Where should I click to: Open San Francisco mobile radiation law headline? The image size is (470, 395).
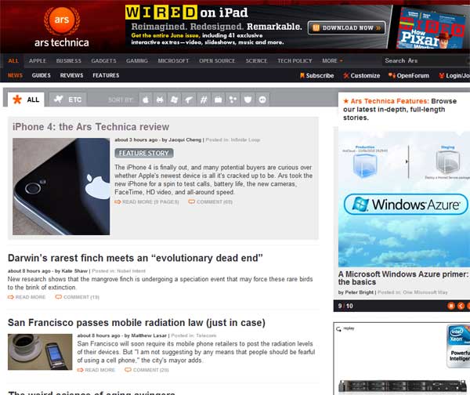[136, 323]
